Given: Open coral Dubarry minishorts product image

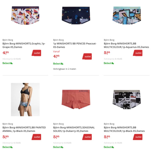Looking at the screenshot, I should [x=76, y=99].
